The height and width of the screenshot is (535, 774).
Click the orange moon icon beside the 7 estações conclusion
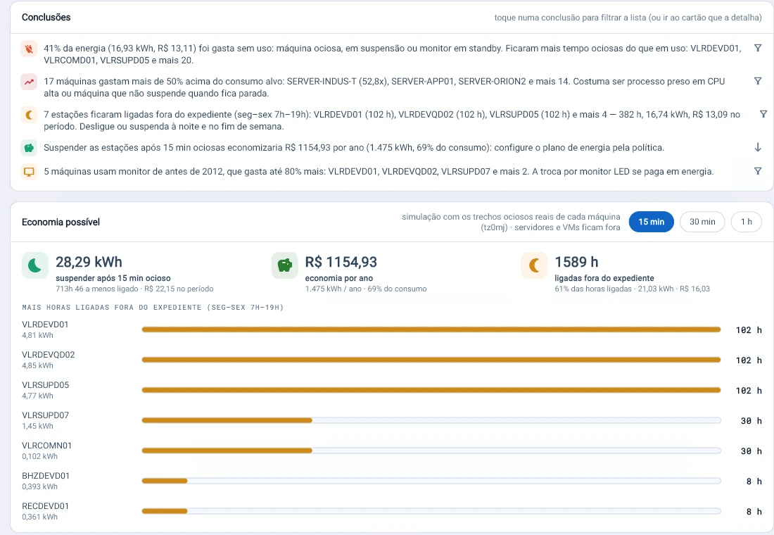[x=29, y=115]
